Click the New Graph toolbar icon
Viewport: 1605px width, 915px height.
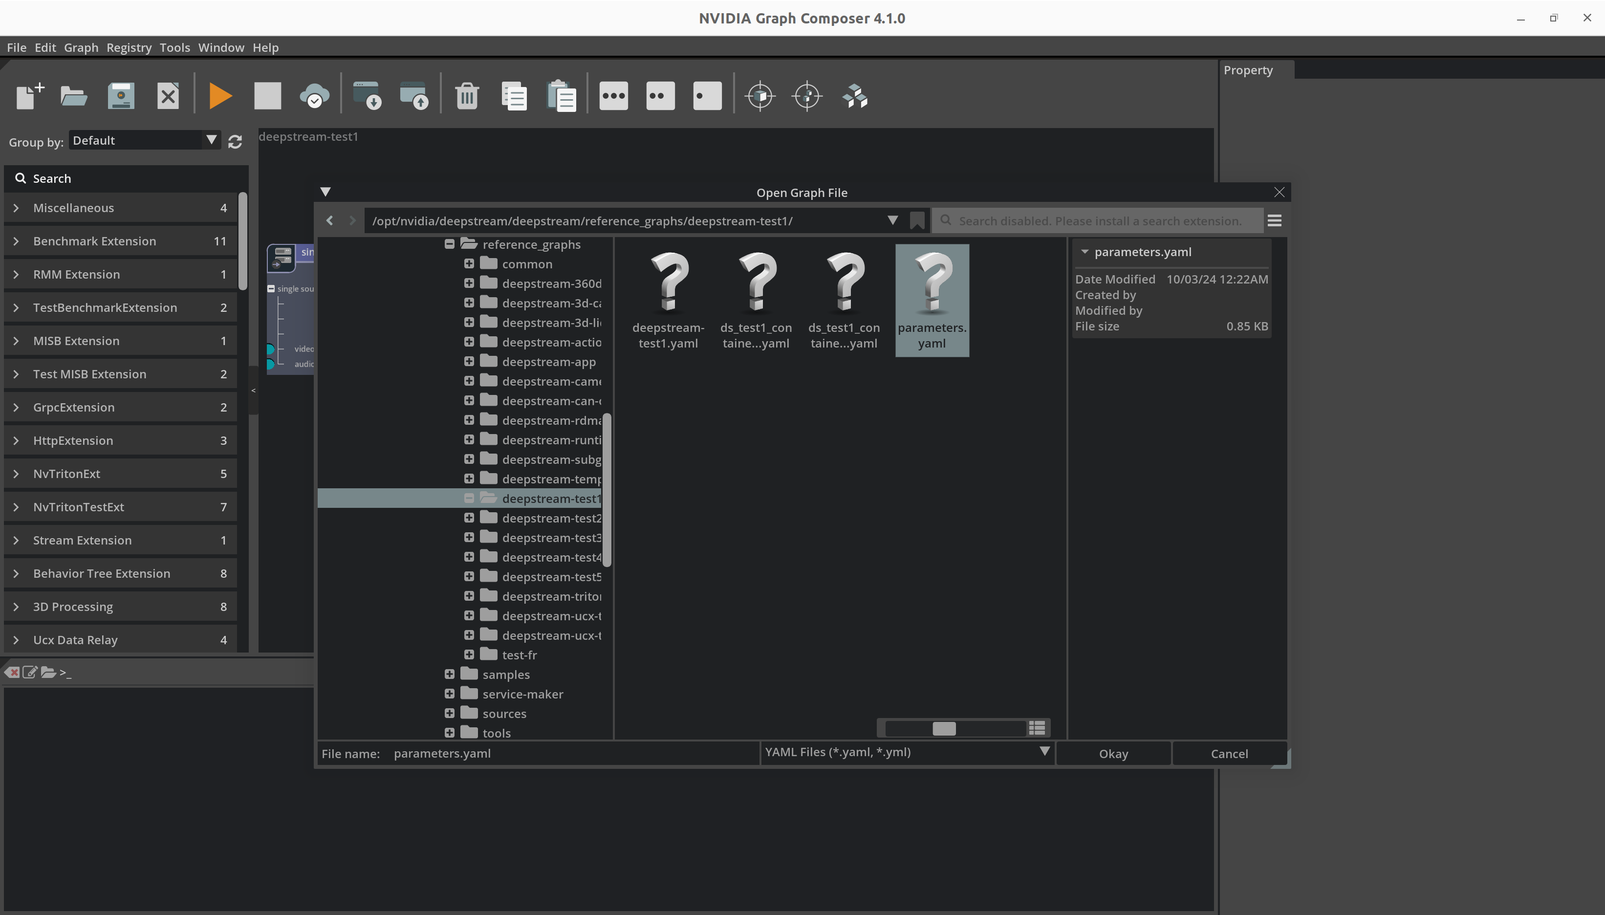(x=29, y=96)
